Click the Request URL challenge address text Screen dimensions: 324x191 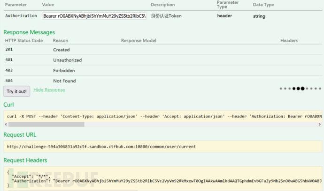tap(101, 147)
